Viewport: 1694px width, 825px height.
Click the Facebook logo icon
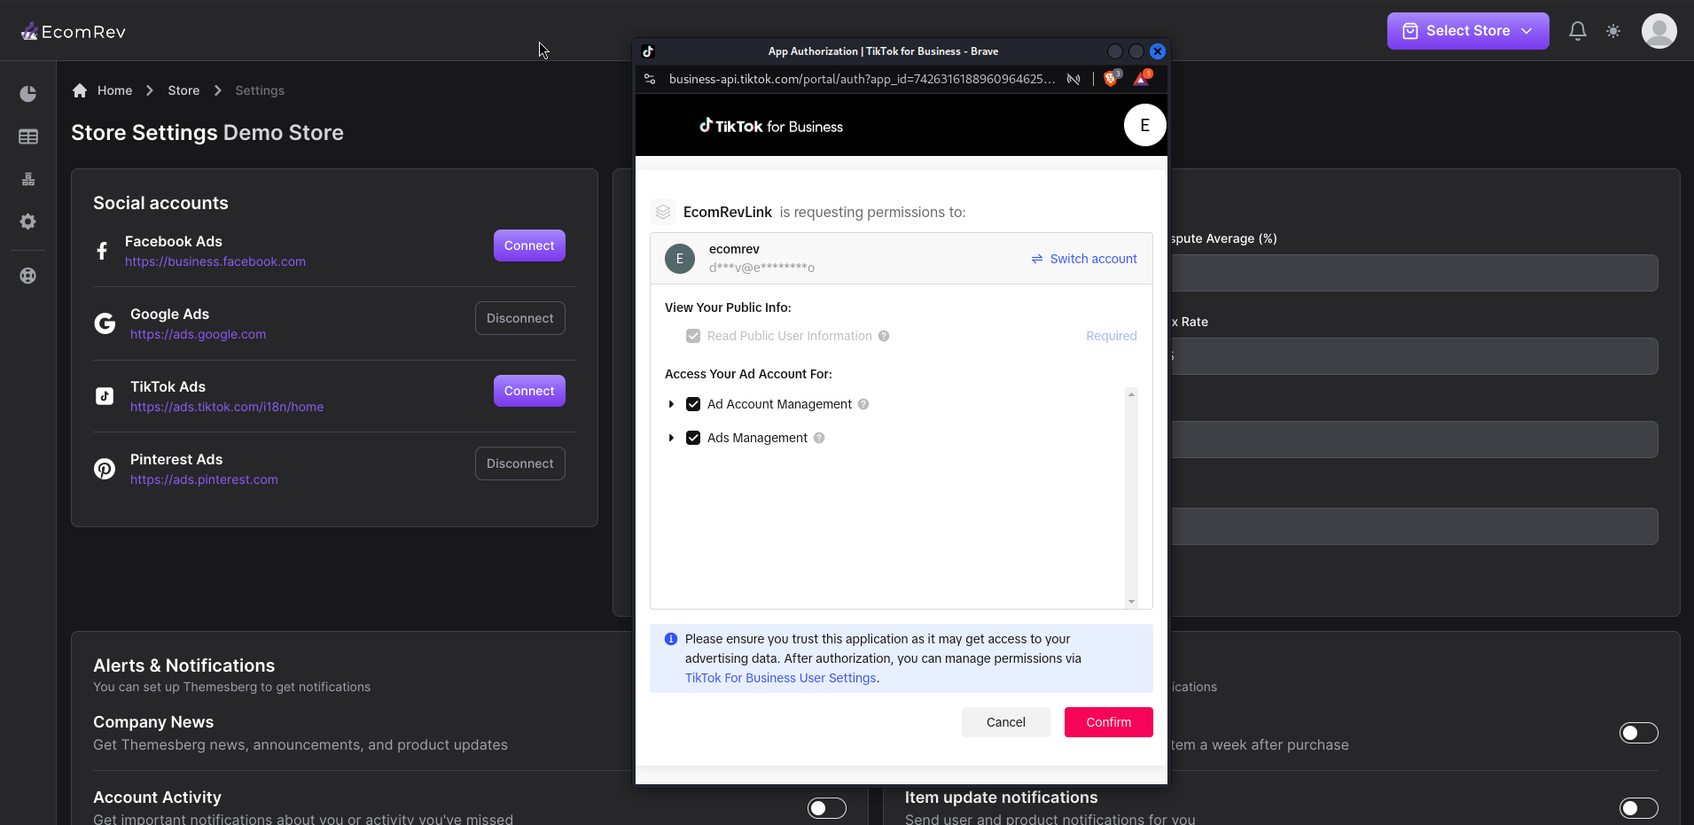pos(102,251)
